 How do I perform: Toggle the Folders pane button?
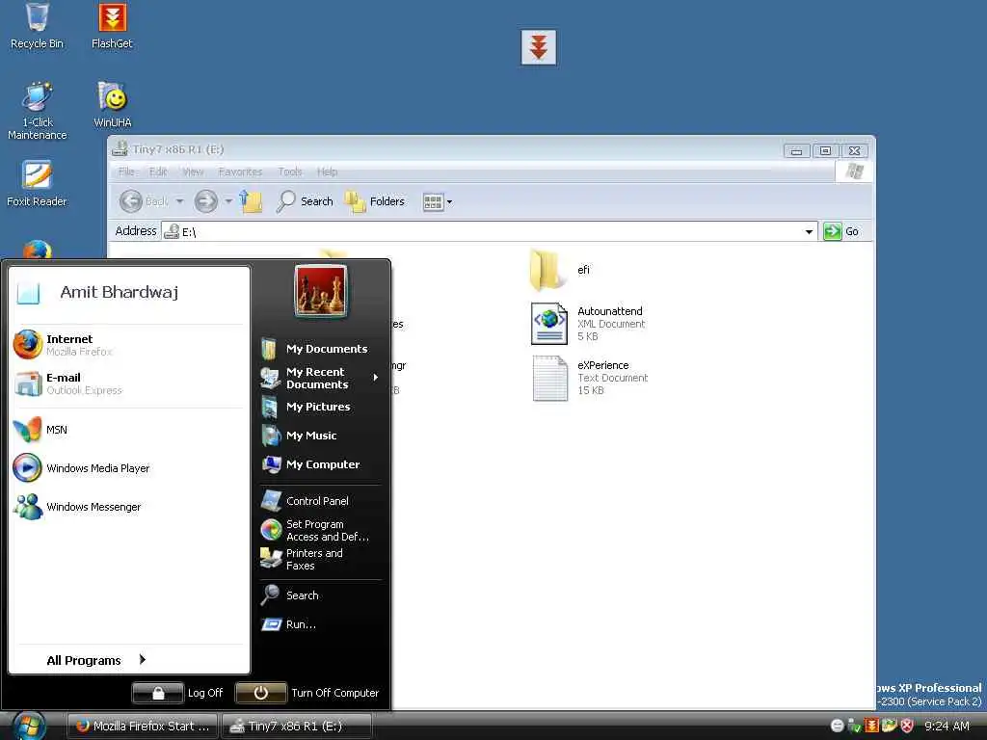(x=375, y=201)
